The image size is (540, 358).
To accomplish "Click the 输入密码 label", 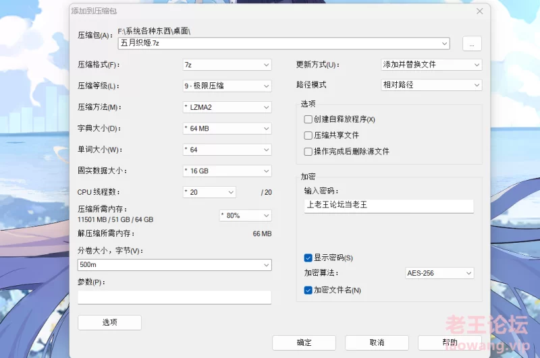I will tap(321, 191).
